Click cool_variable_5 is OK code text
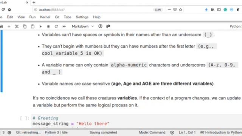Image resolution: width=242 pixels, height=136 pixels. [x=72, y=53]
